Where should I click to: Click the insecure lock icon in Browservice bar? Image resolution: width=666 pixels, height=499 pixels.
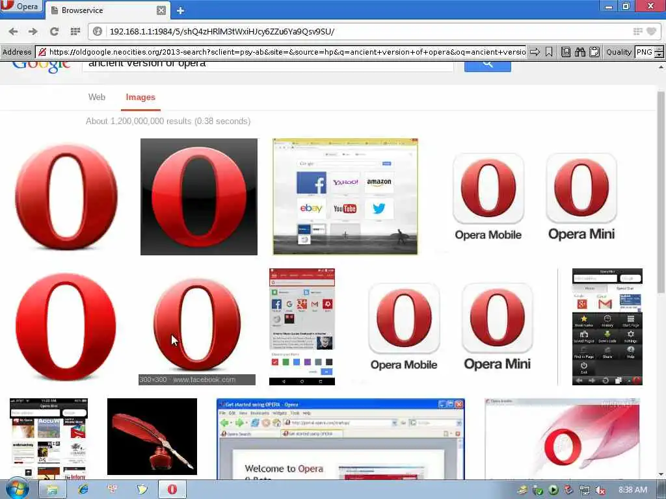42,52
